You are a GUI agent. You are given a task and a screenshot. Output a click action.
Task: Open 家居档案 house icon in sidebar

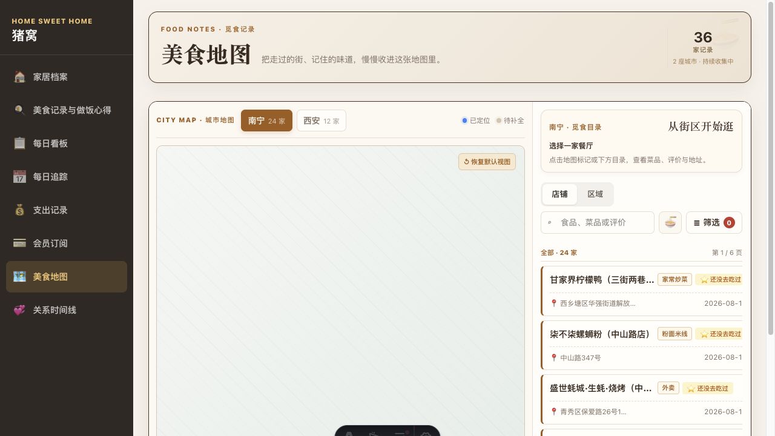click(19, 77)
